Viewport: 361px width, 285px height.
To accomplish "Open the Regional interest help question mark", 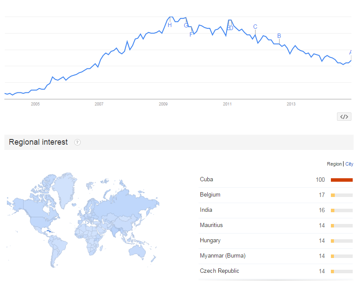I will click(x=77, y=142).
